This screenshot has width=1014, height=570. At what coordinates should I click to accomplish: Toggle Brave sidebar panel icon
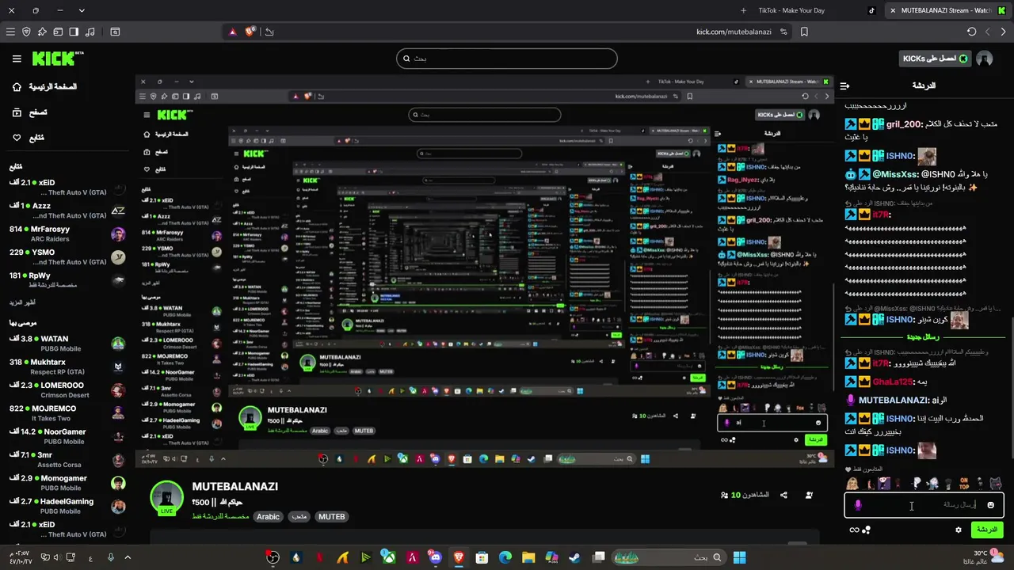74,32
